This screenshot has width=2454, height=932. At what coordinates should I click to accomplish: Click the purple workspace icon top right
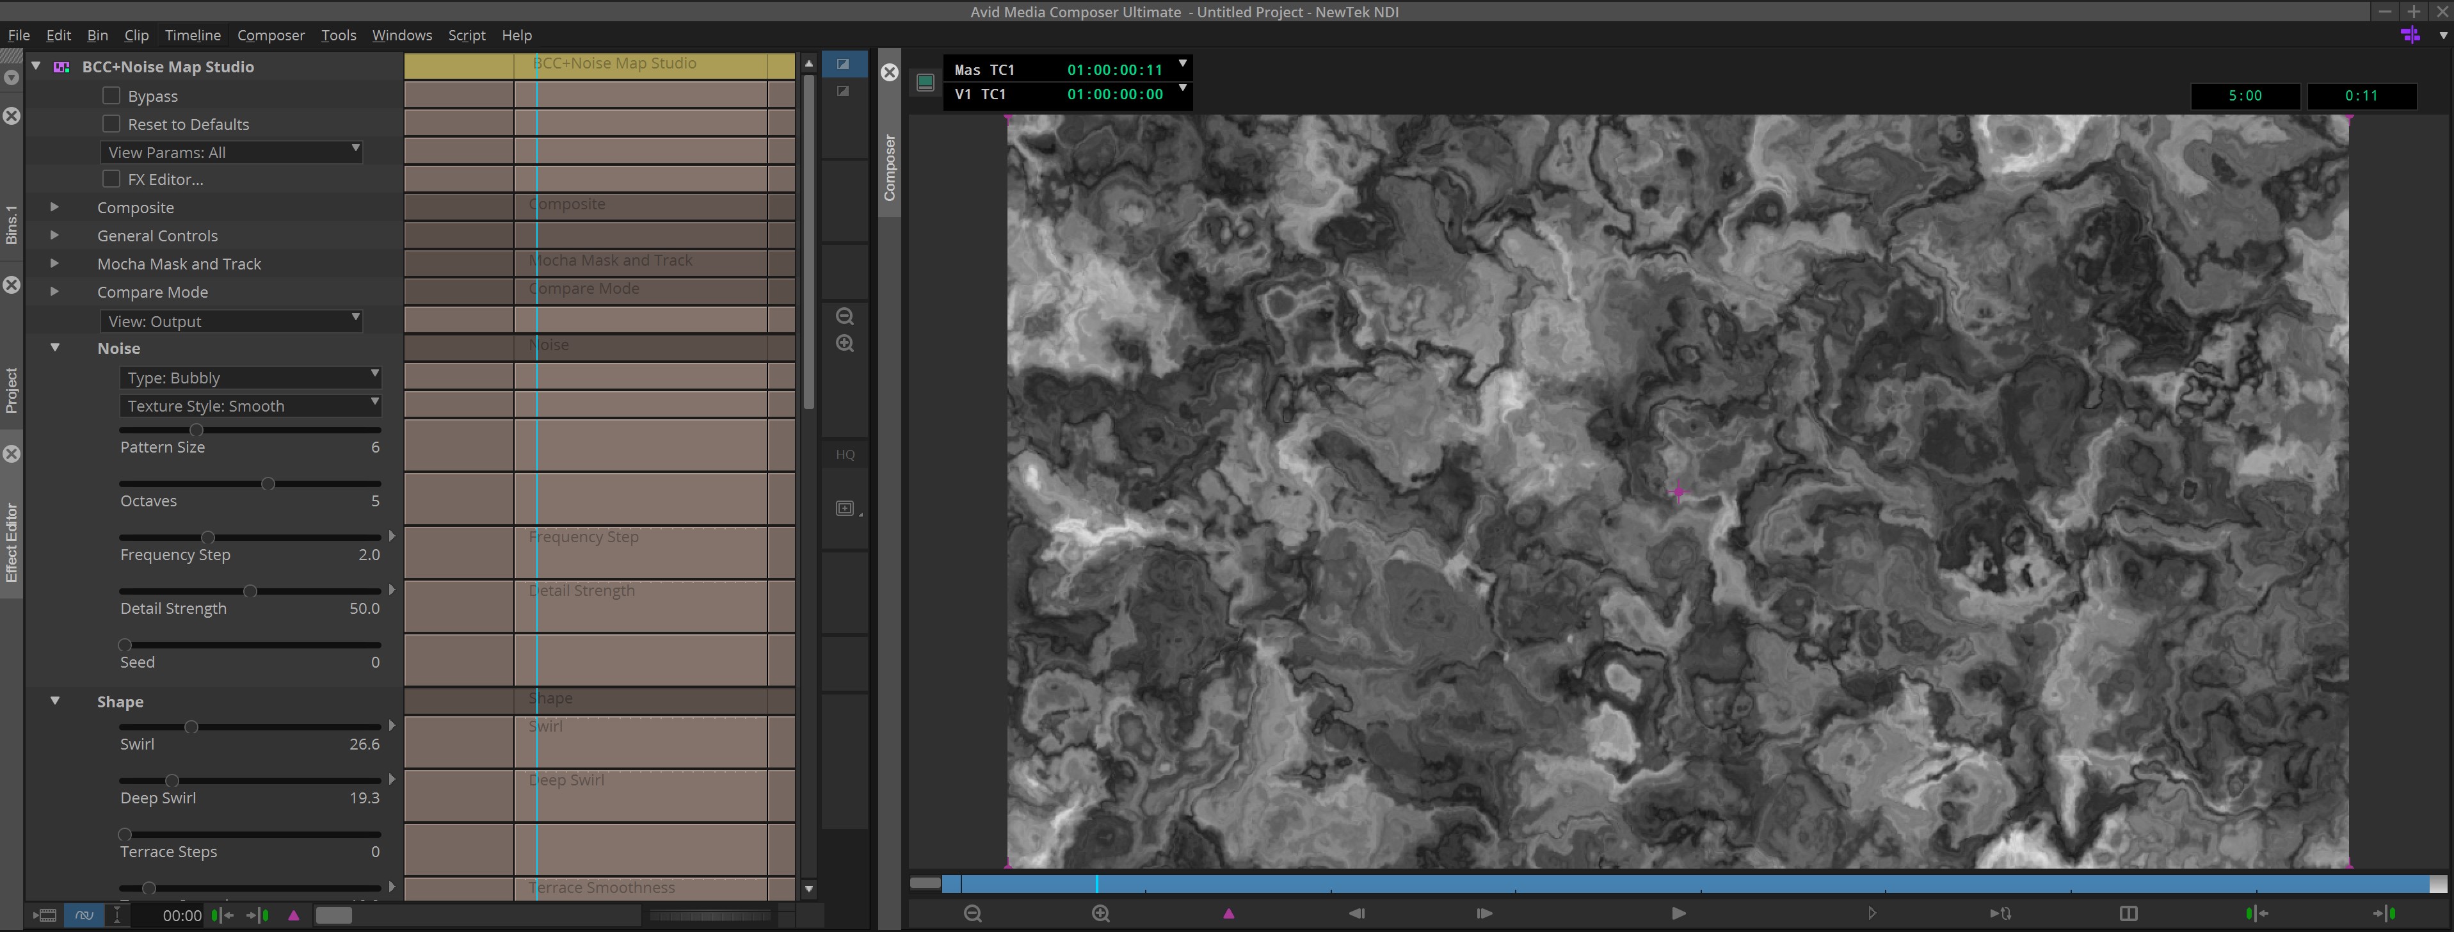click(2410, 35)
